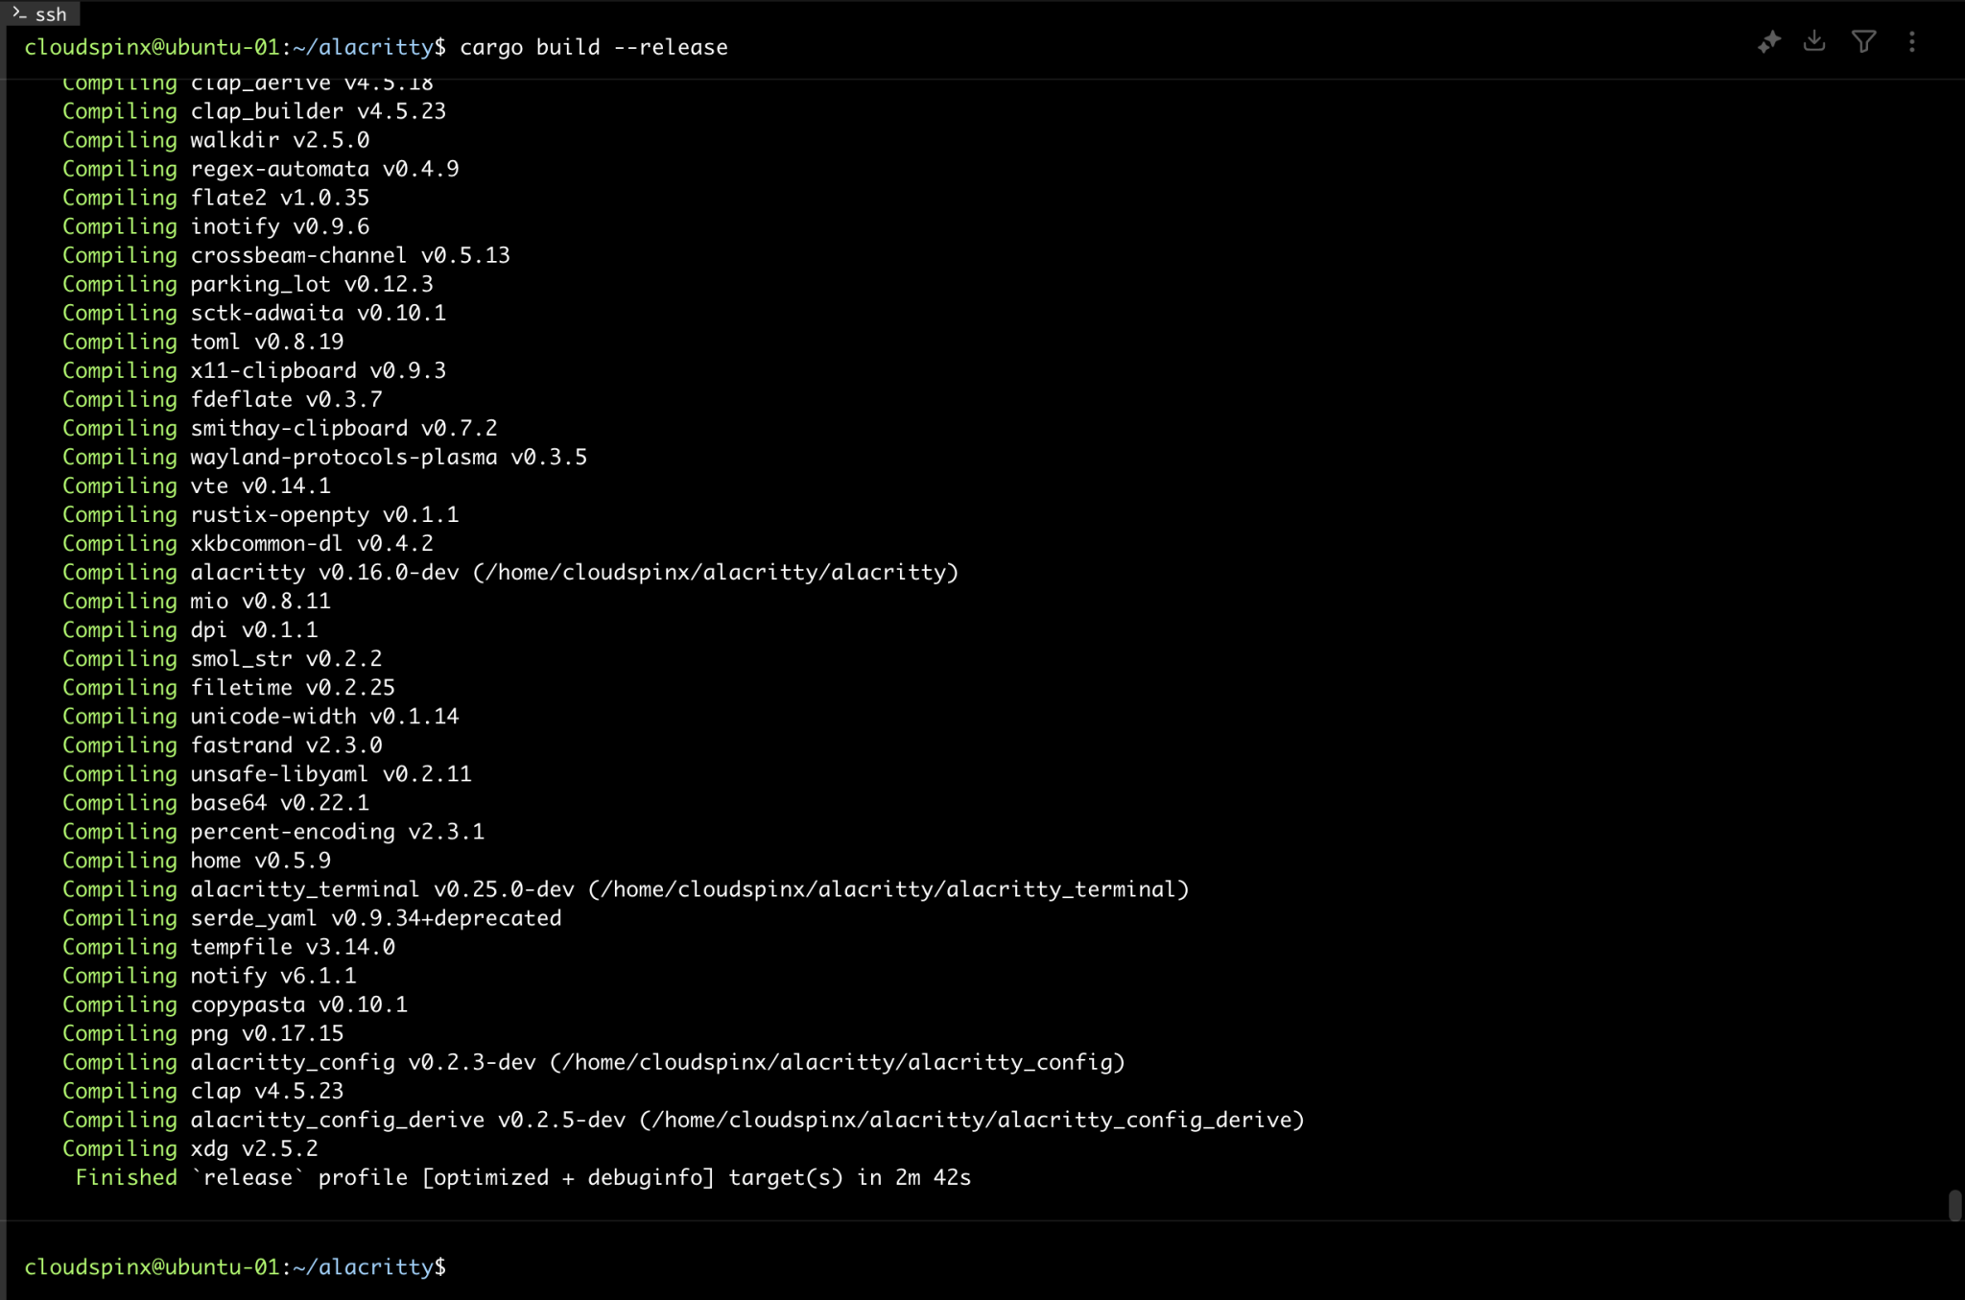This screenshot has height=1300, width=1965.
Task: Click the terminal prompt icon on the ssh tab
Action: coord(19,13)
